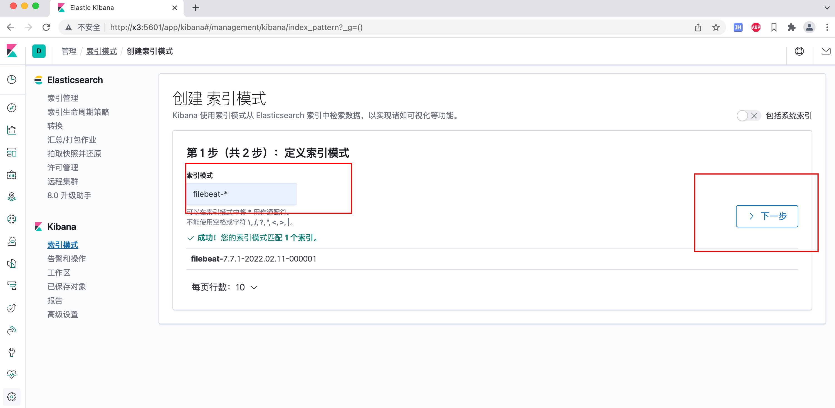Open Discover compass icon in sidebar
The height and width of the screenshot is (408, 835).
click(12, 108)
